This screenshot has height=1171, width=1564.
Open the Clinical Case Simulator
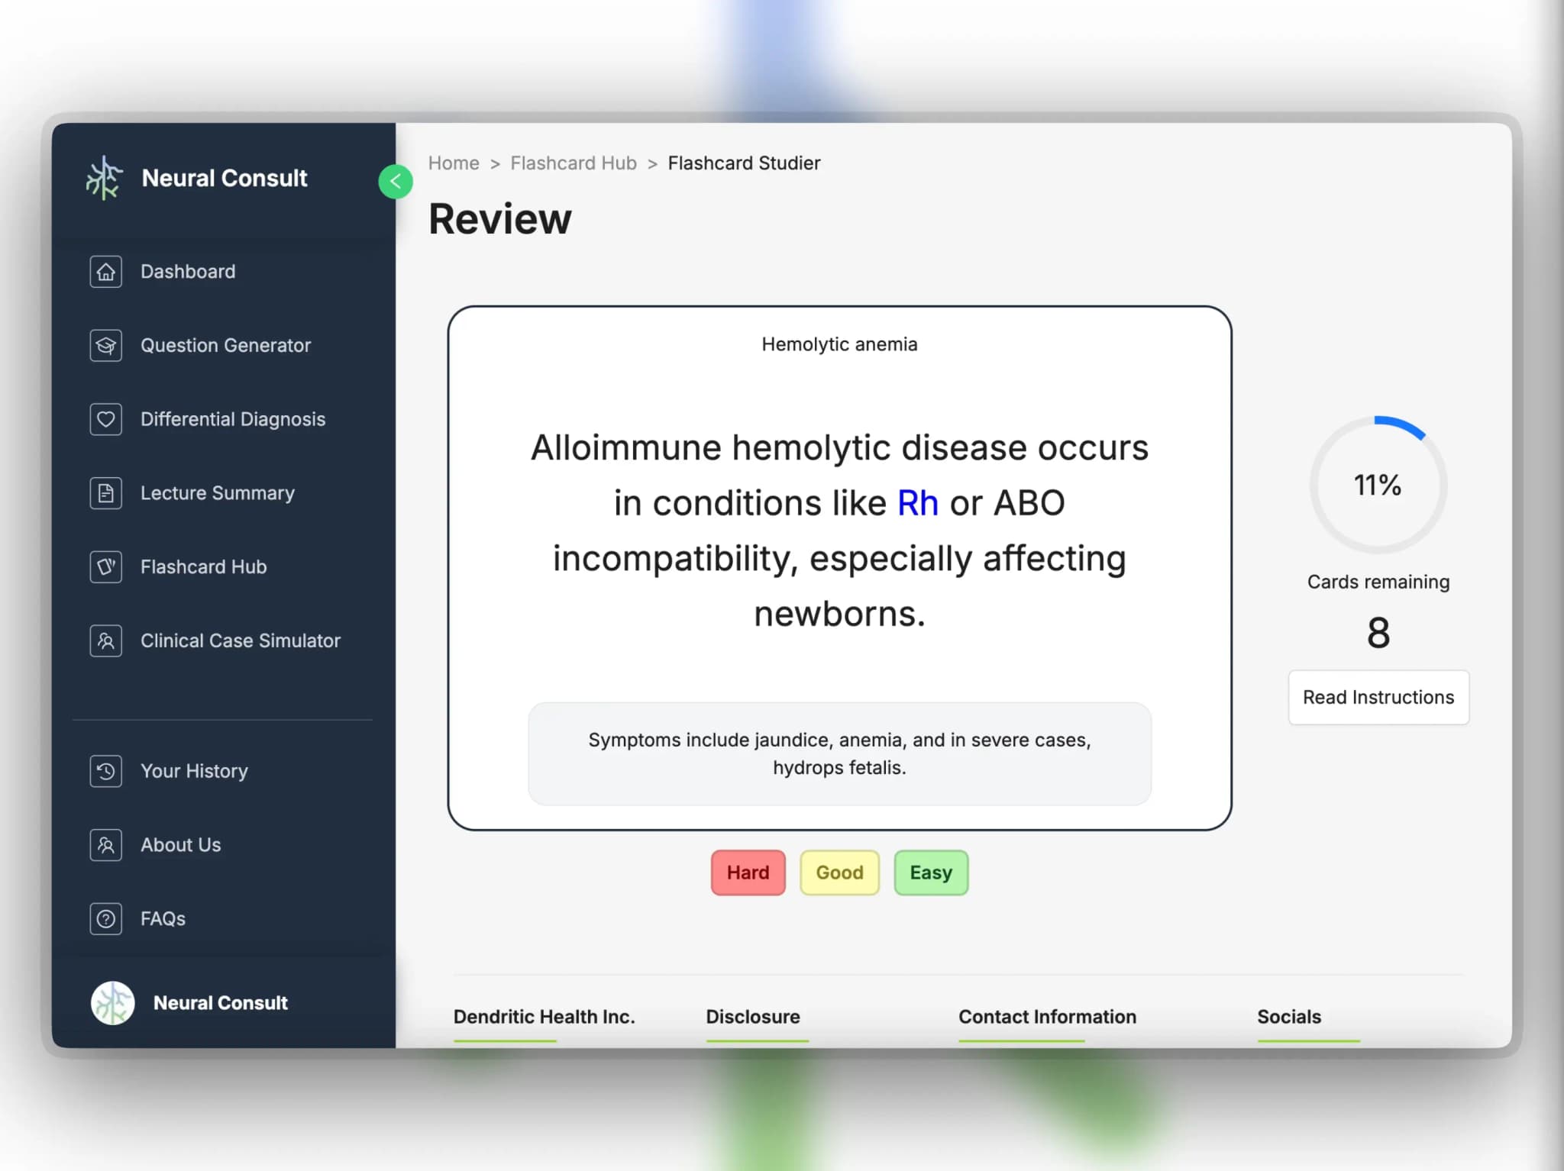(x=240, y=640)
